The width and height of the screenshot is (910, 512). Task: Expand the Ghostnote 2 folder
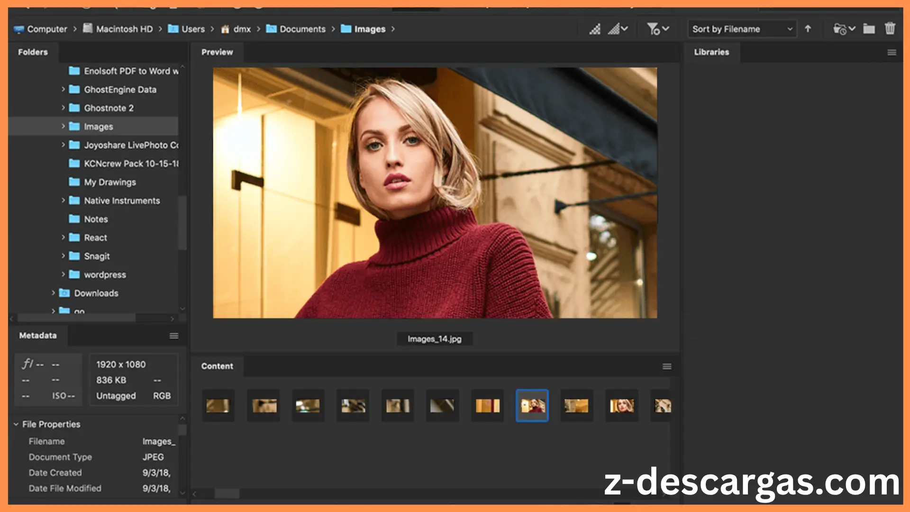pos(63,108)
